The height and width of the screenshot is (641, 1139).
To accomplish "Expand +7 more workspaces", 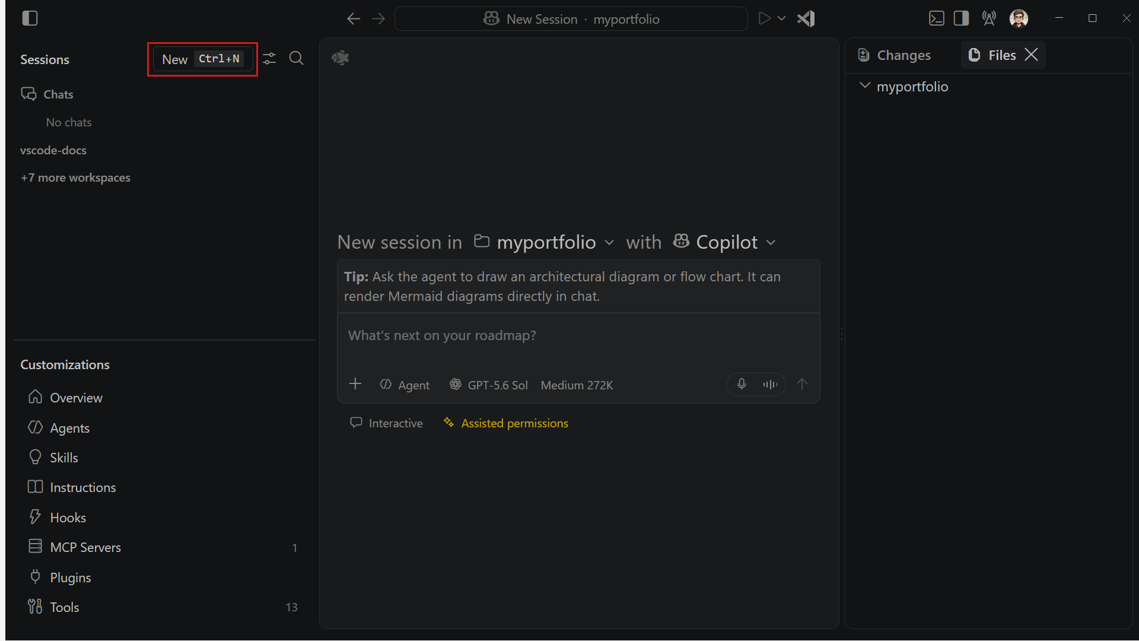I will [x=75, y=177].
